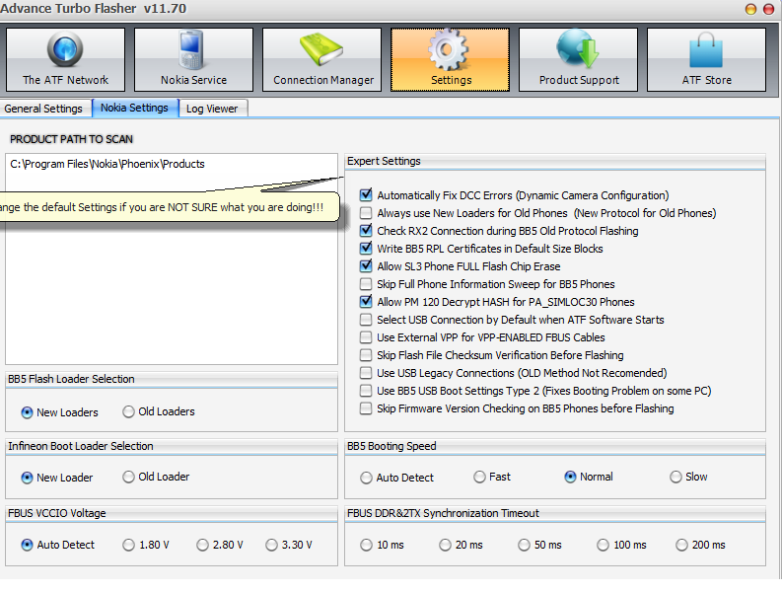Screen dimensions: 782x592
Task: Switch to General Settings tab
Action: 43,109
